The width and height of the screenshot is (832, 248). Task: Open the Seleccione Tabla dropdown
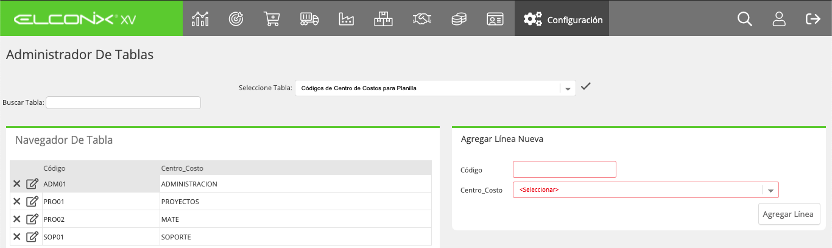[x=435, y=88]
